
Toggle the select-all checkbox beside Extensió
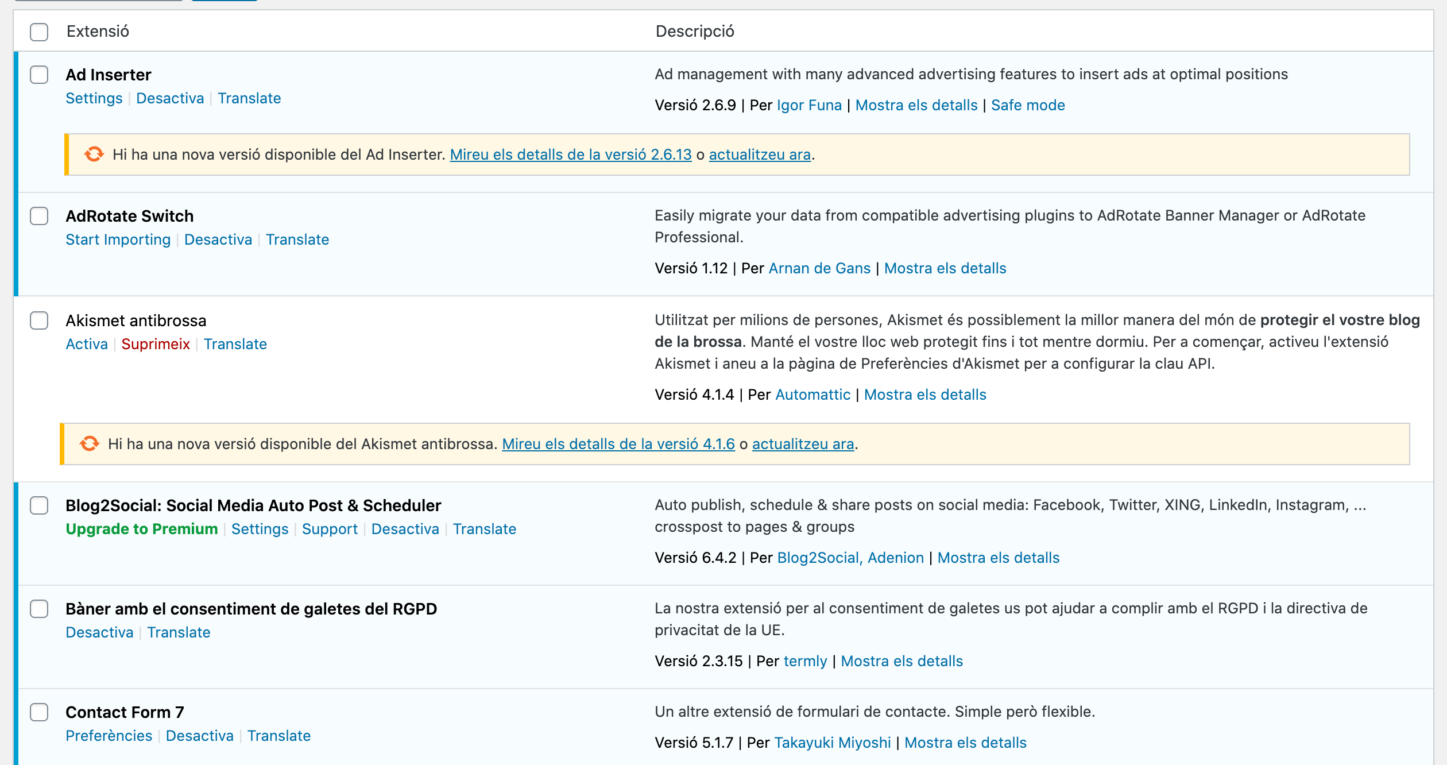39,32
